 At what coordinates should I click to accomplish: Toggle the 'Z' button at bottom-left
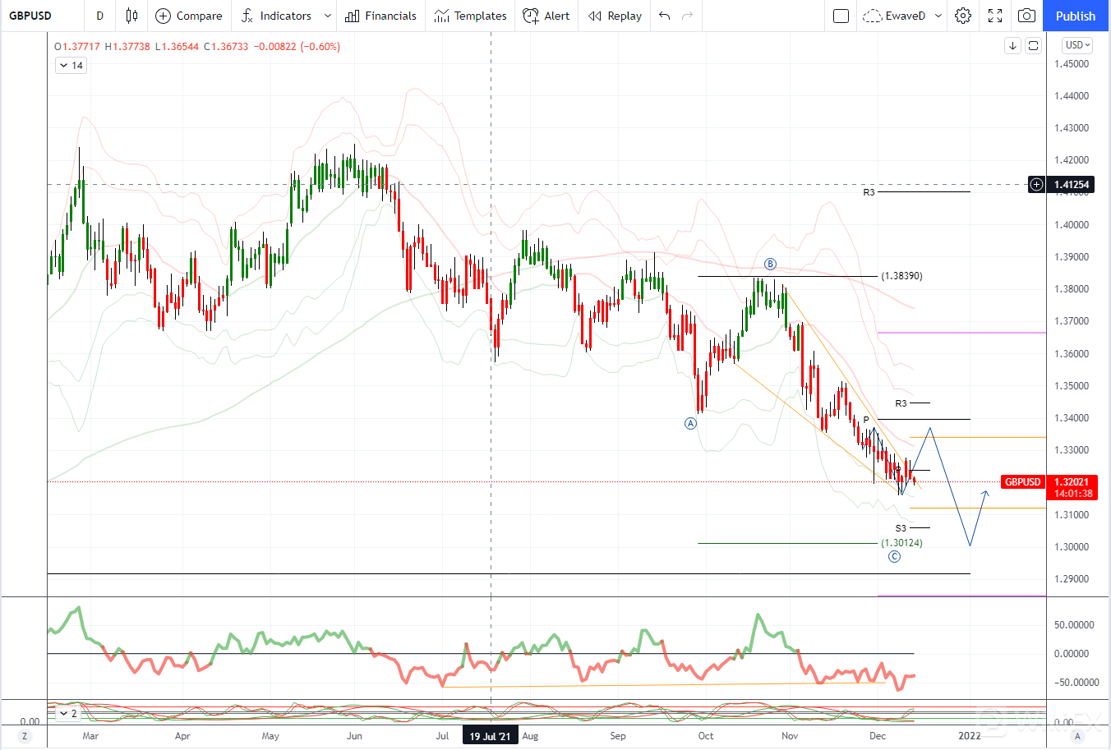tap(25, 736)
